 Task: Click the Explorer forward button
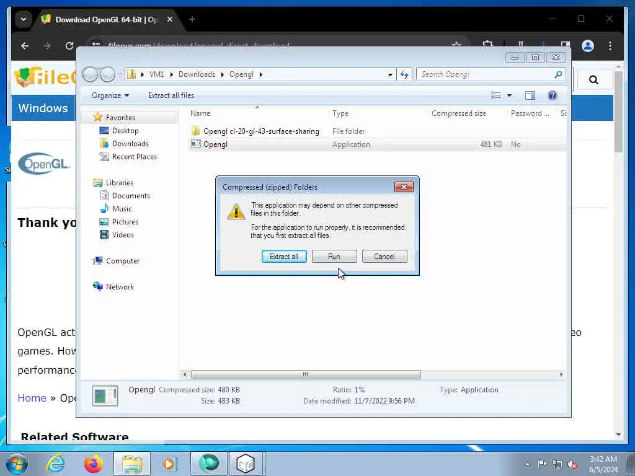click(107, 74)
